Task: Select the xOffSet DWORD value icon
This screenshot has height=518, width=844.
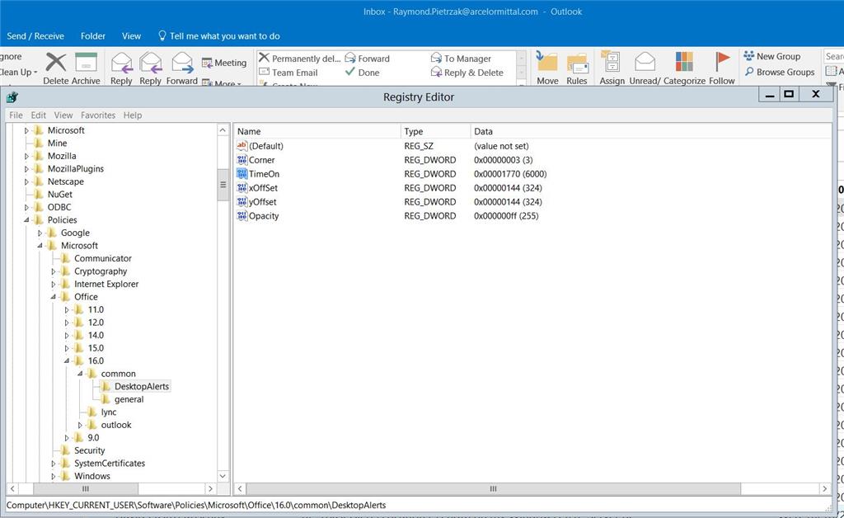Action: tap(242, 188)
